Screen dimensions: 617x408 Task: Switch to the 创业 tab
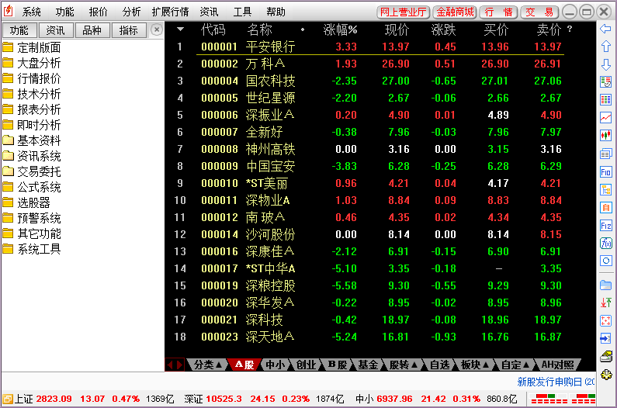(x=306, y=365)
